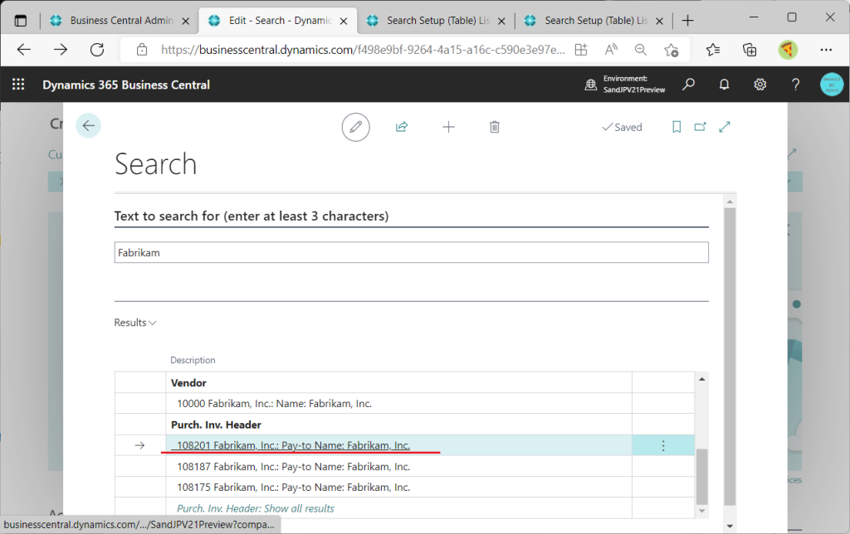The width and height of the screenshot is (850, 534).
Task: Select the Edit - Search browser tab
Action: pyautogui.click(x=280, y=21)
